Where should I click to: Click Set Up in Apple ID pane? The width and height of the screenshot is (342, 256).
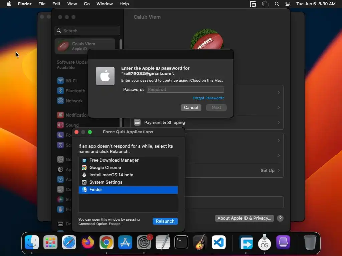pos(268,170)
